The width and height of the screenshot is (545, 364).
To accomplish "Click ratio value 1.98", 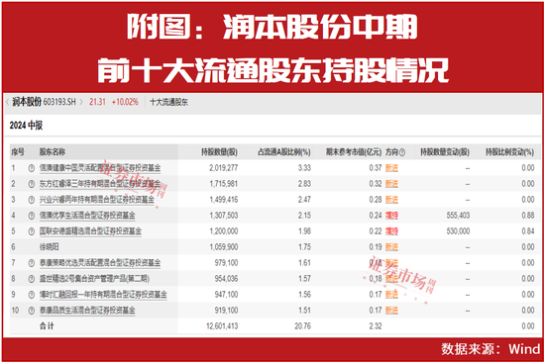I will pyautogui.click(x=304, y=231).
